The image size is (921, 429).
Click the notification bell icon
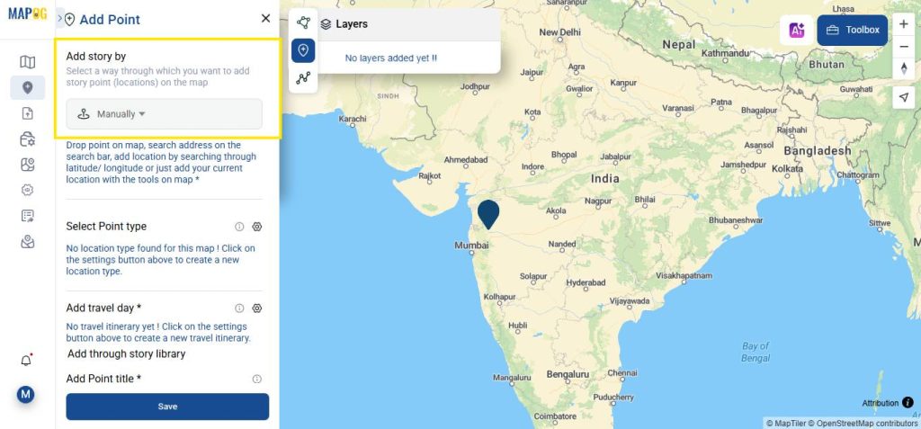click(x=26, y=361)
